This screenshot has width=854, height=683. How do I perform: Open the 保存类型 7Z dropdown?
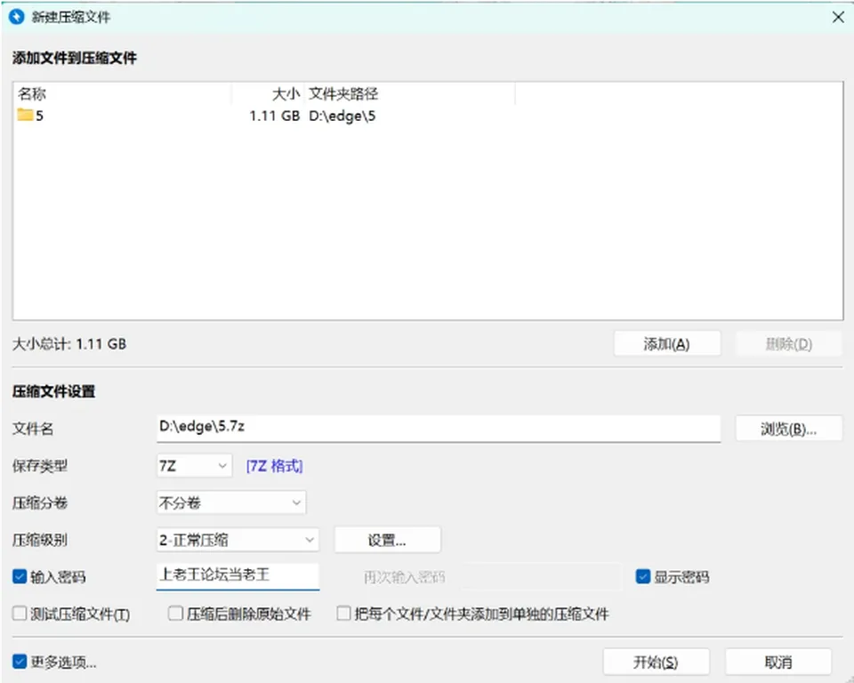[195, 466]
